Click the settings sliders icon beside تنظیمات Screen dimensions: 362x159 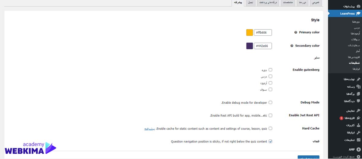[x=358, y=140]
